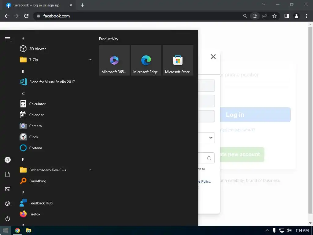Click the F letter header
This screenshot has width=313, height=235.
23,193
